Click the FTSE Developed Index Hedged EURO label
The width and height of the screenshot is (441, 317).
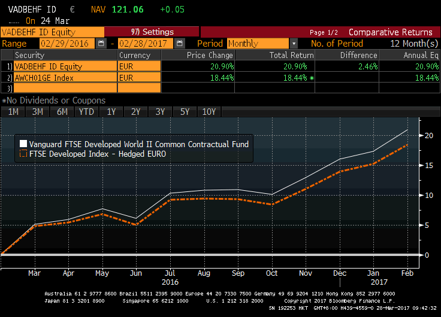[x=98, y=154]
